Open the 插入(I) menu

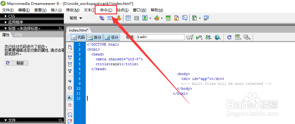point(56,10)
